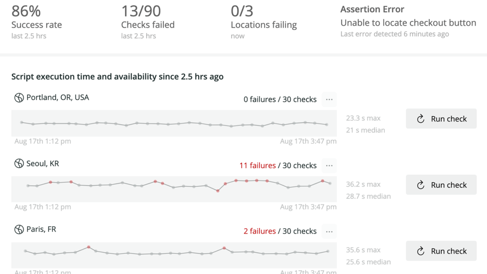Run check for Portland location
487x274 pixels.
coord(441,119)
